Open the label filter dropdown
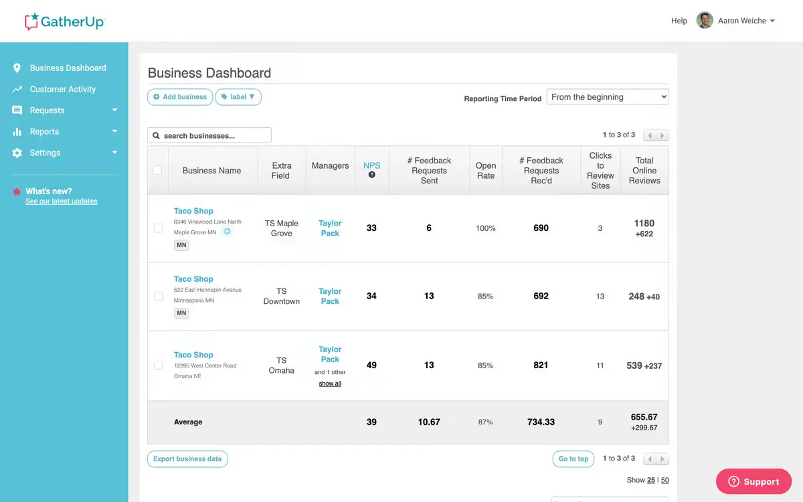 coord(238,97)
